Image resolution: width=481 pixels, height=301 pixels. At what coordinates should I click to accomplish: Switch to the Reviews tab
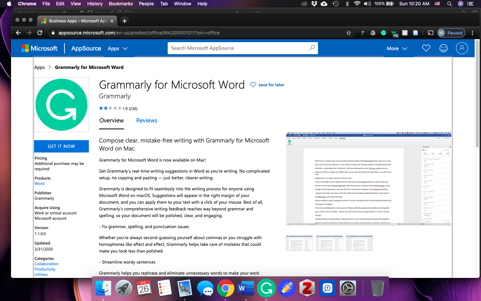point(146,120)
